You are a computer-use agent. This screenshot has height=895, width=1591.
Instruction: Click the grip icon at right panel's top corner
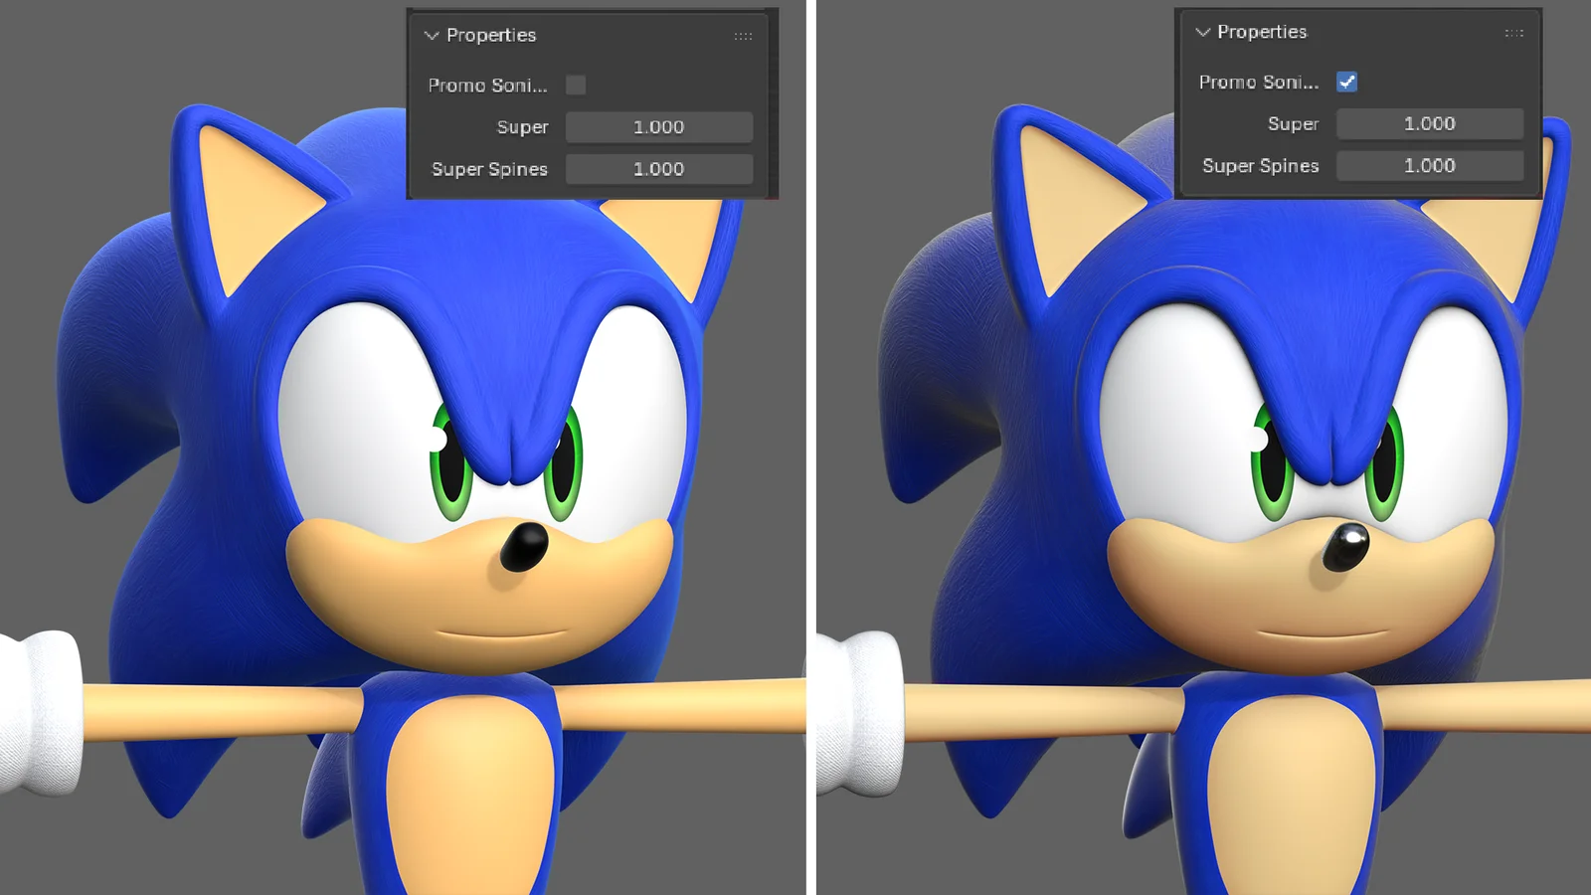pyautogui.click(x=1514, y=32)
